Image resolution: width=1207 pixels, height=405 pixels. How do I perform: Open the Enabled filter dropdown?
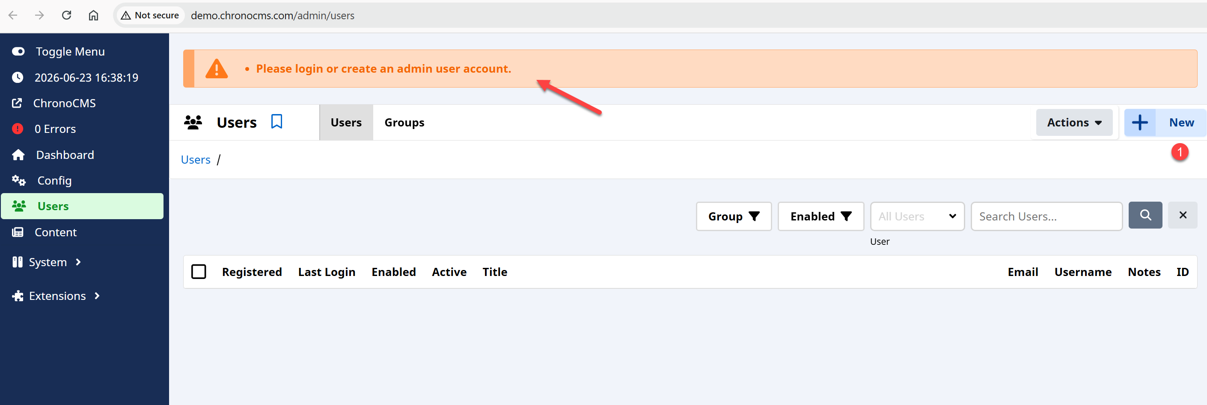click(x=821, y=216)
